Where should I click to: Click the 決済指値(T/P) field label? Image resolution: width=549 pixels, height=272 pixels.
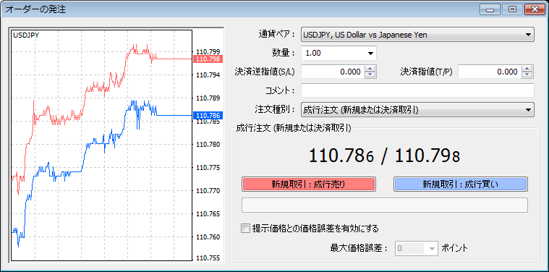(427, 72)
